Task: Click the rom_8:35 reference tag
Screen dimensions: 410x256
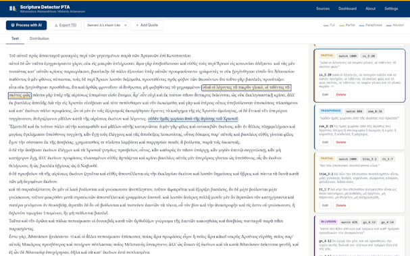Action: click(x=375, y=111)
